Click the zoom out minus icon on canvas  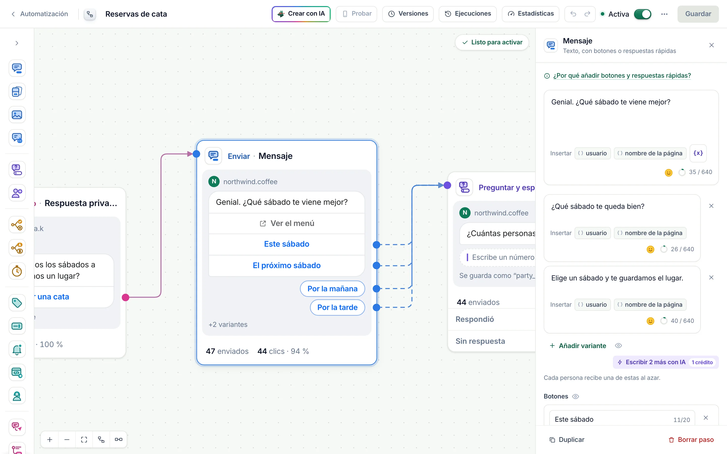[67, 440]
